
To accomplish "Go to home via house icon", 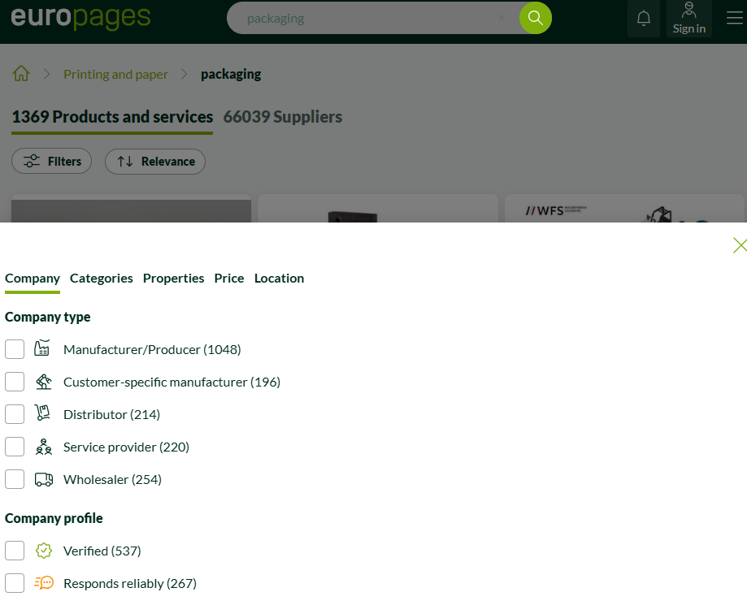I will coord(21,74).
